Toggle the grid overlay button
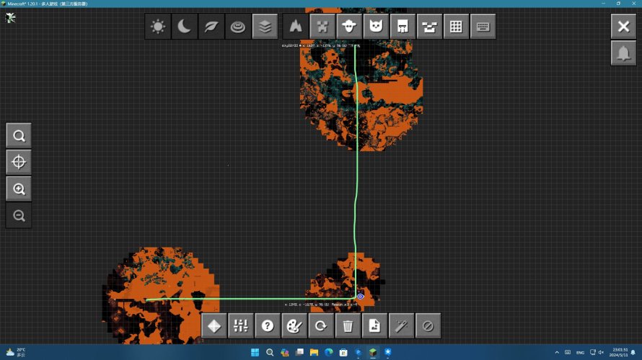Image resolution: width=642 pixels, height=360 pixels. coord(456,27)
